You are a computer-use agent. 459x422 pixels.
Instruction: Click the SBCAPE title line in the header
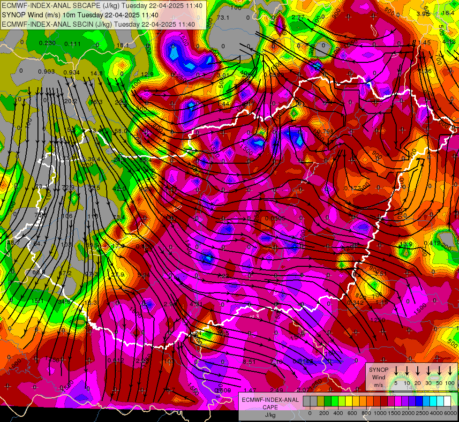[102, 5]
